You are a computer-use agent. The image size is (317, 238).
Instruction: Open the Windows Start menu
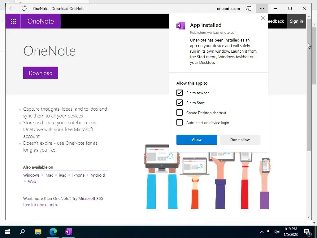click(7, 232)
